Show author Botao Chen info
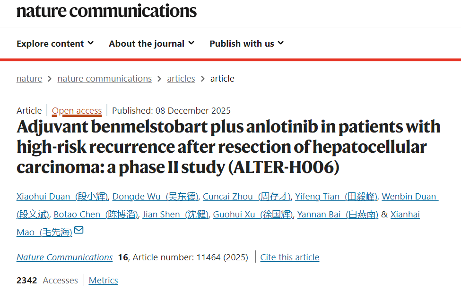This screenshot has width=461, height=290. (x=96, y=215)
